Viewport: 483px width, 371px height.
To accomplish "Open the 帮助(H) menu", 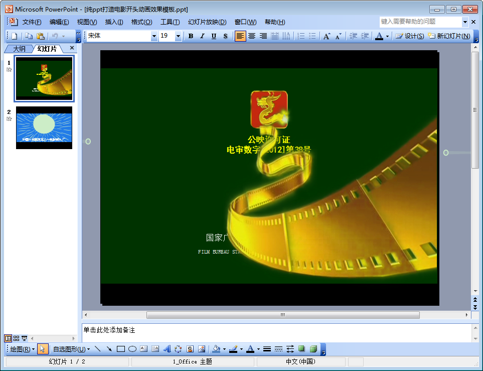I will point(275,22).
